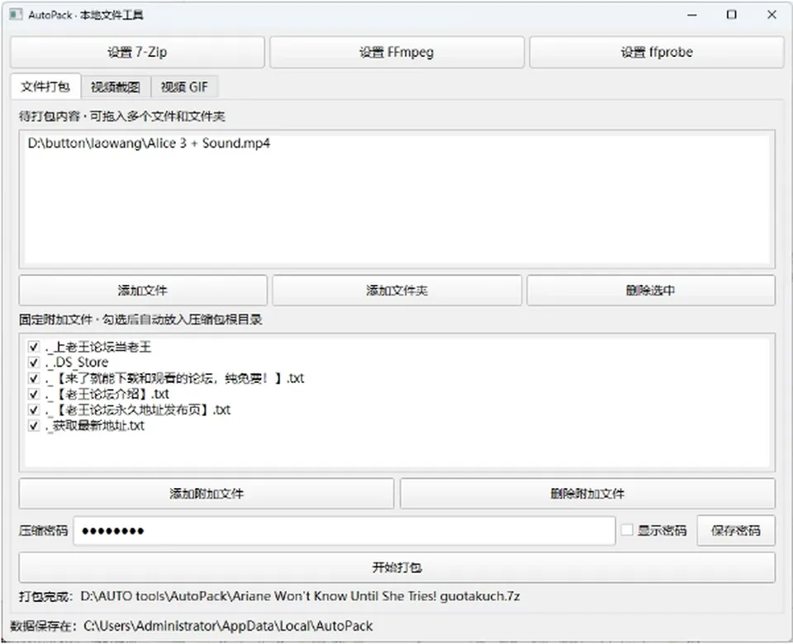Open the 设置 7-Zip configuration button
The image size is (793, 644).
[137, 52]
